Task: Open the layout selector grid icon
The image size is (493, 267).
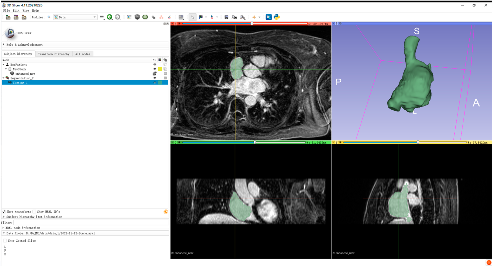Action: click(x=181, y=17)
